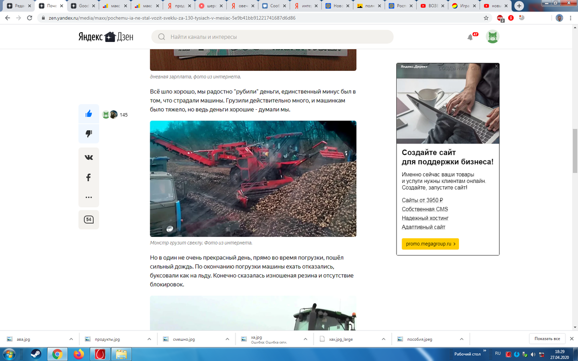Switch to the 'прод' Yandex tab
578x361 pixels.
tap(178, 6)
